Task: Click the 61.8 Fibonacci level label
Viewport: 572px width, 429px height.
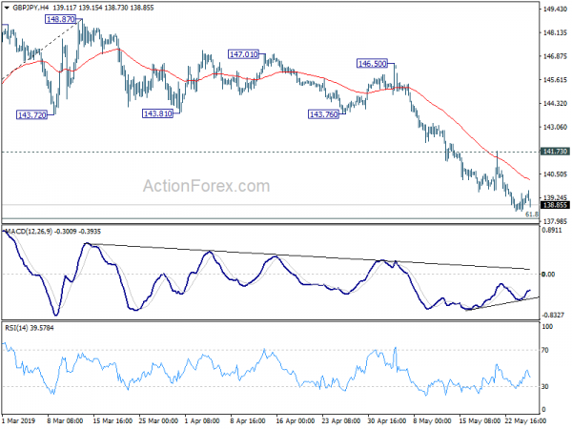Action: [532, 214]
